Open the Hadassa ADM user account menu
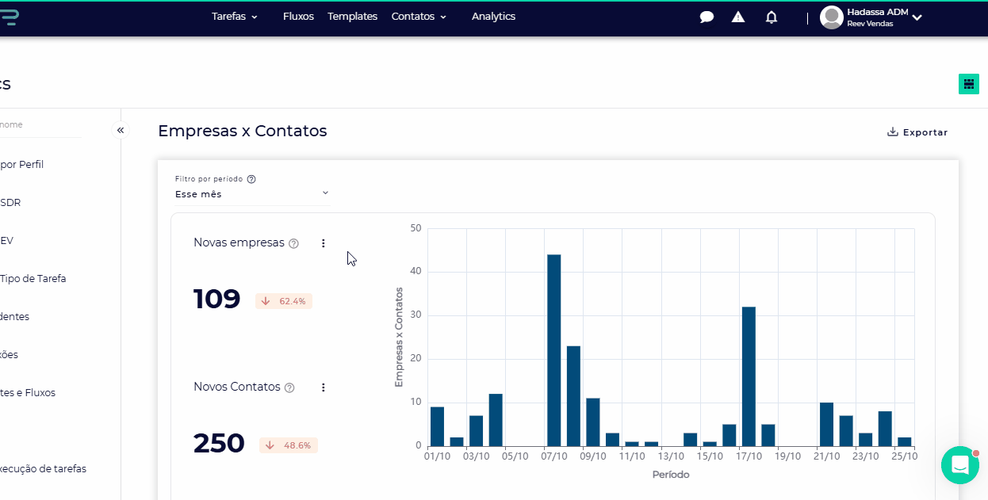Viewport: 988px width, 500px height. pyautogui.click(x=871, y=17)
